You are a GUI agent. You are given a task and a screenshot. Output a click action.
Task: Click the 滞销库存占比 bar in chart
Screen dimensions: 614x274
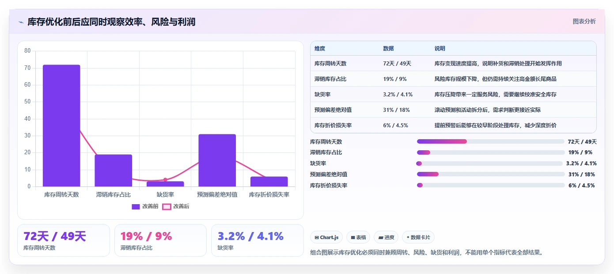tap(113, 171)
